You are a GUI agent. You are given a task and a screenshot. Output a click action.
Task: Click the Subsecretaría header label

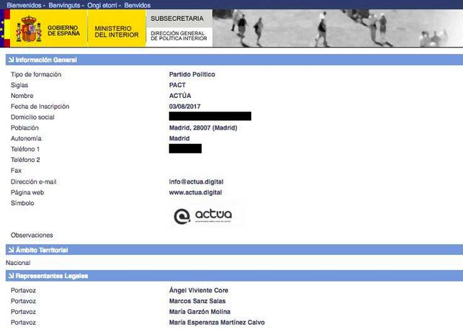(x=177, y=18)
